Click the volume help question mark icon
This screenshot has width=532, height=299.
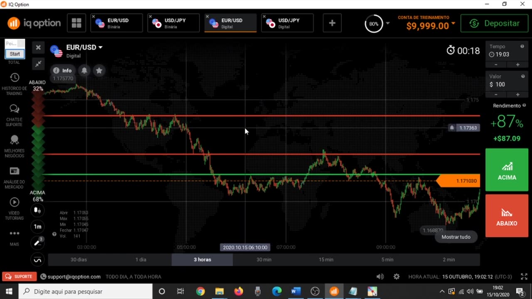click(54, 234)
